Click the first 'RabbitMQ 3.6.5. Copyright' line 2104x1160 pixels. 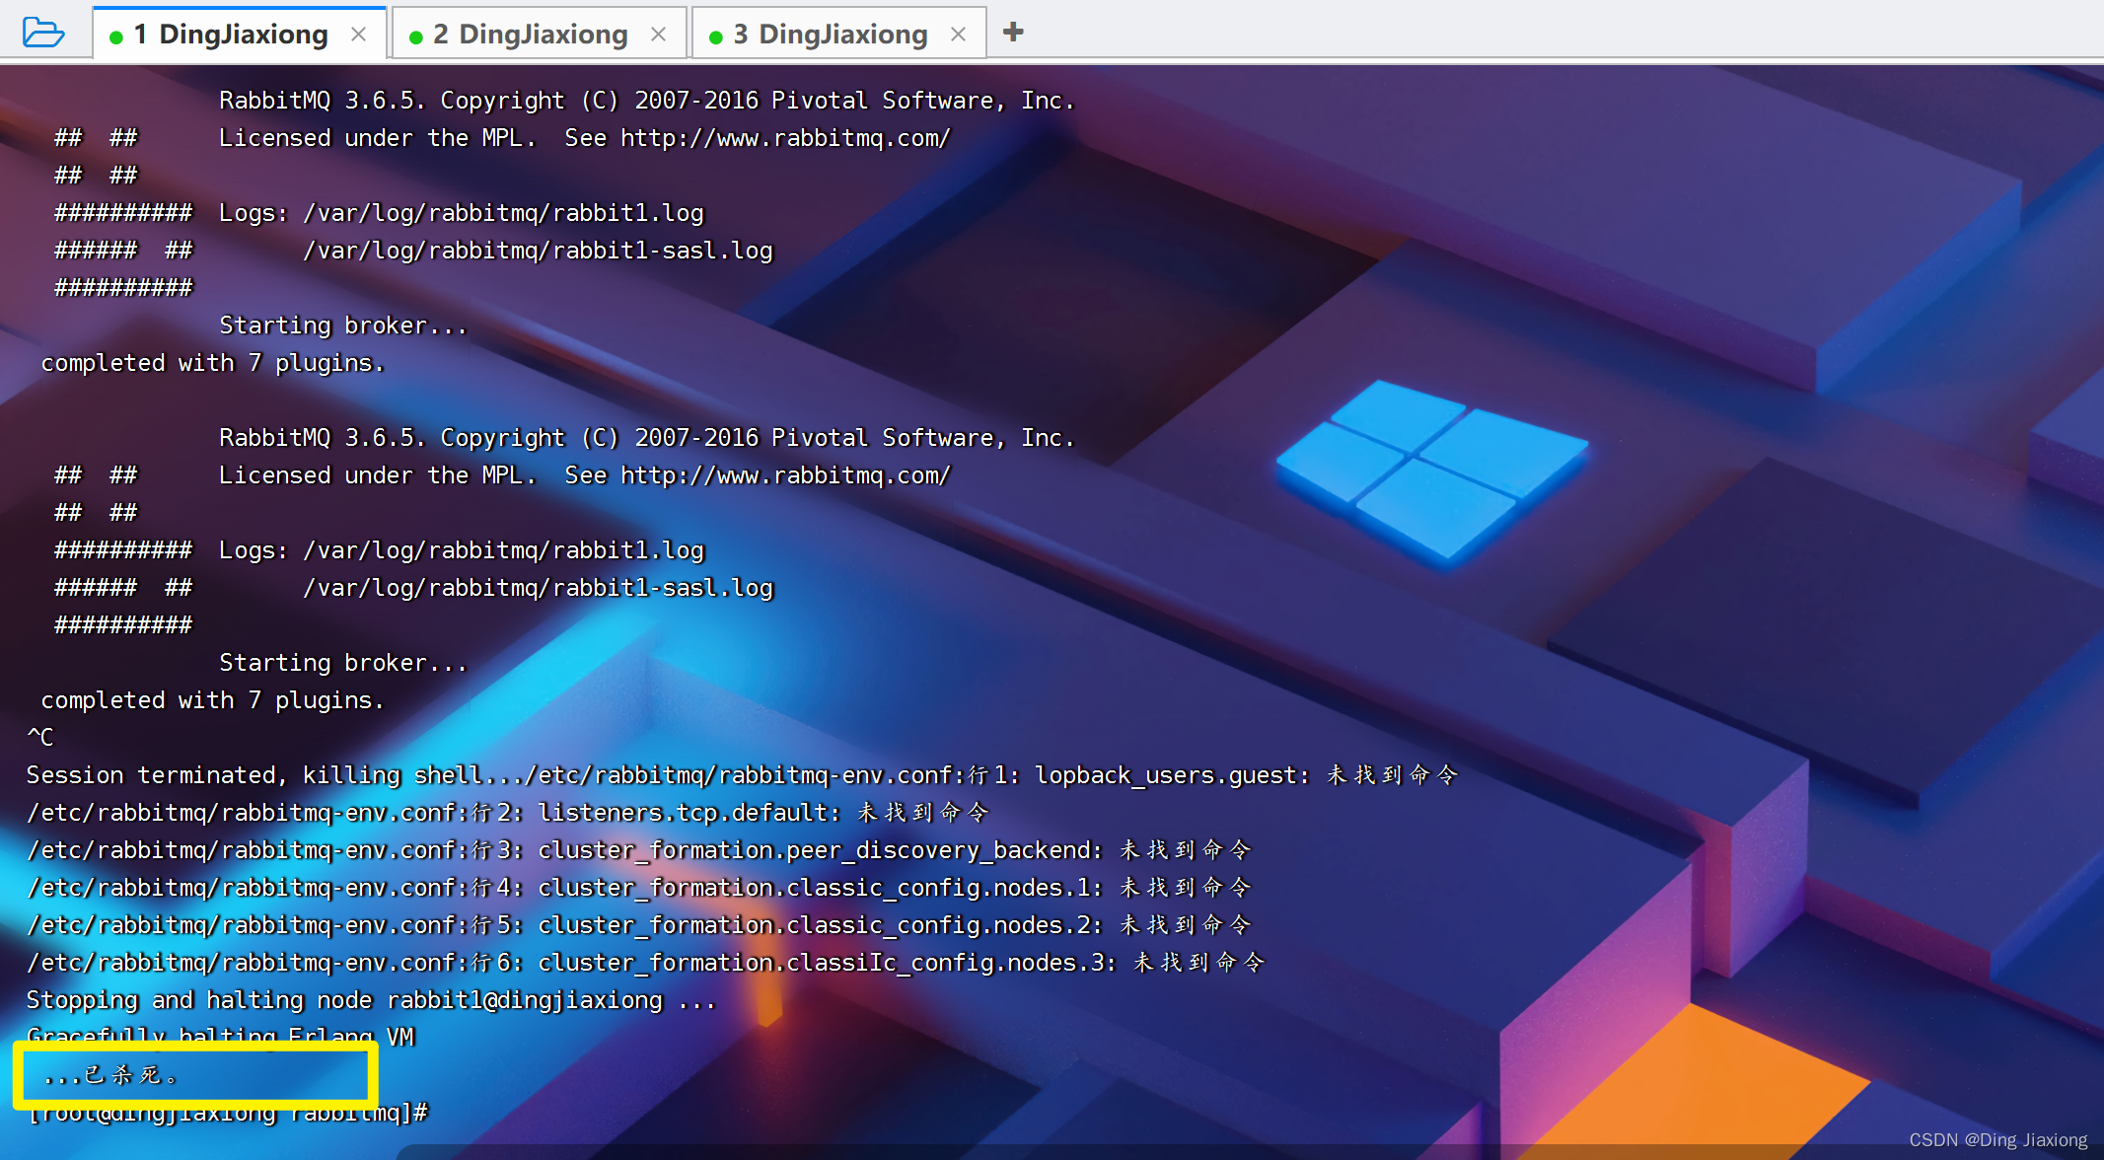pyautogui.click(x=646, y=101)
